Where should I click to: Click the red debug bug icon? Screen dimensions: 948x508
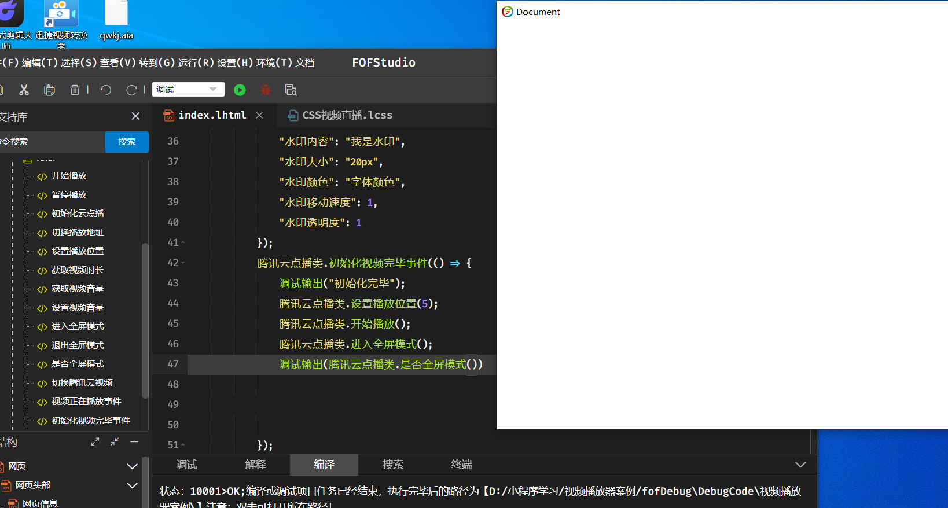click(x=265, y=90)
